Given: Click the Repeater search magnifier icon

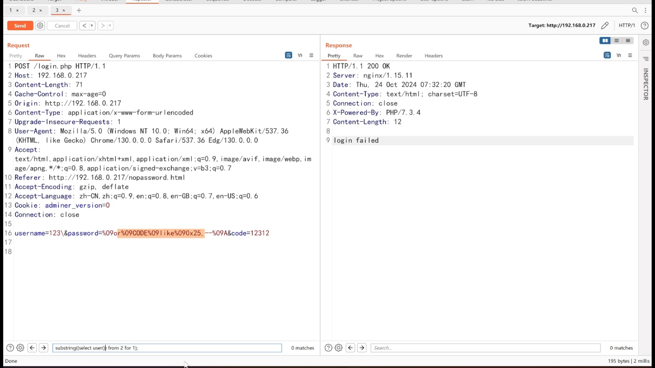Looking at the screenshot, I should (635, 11).
